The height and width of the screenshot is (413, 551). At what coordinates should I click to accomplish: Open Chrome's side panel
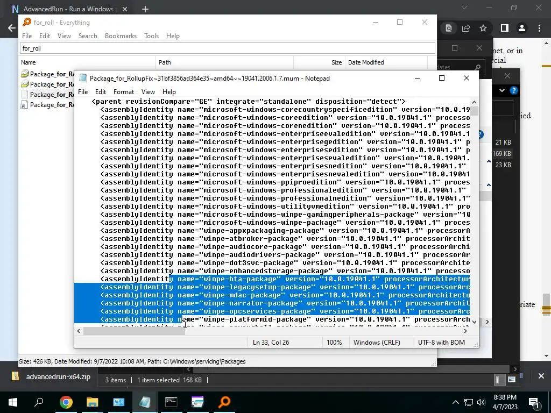[505, 28]
